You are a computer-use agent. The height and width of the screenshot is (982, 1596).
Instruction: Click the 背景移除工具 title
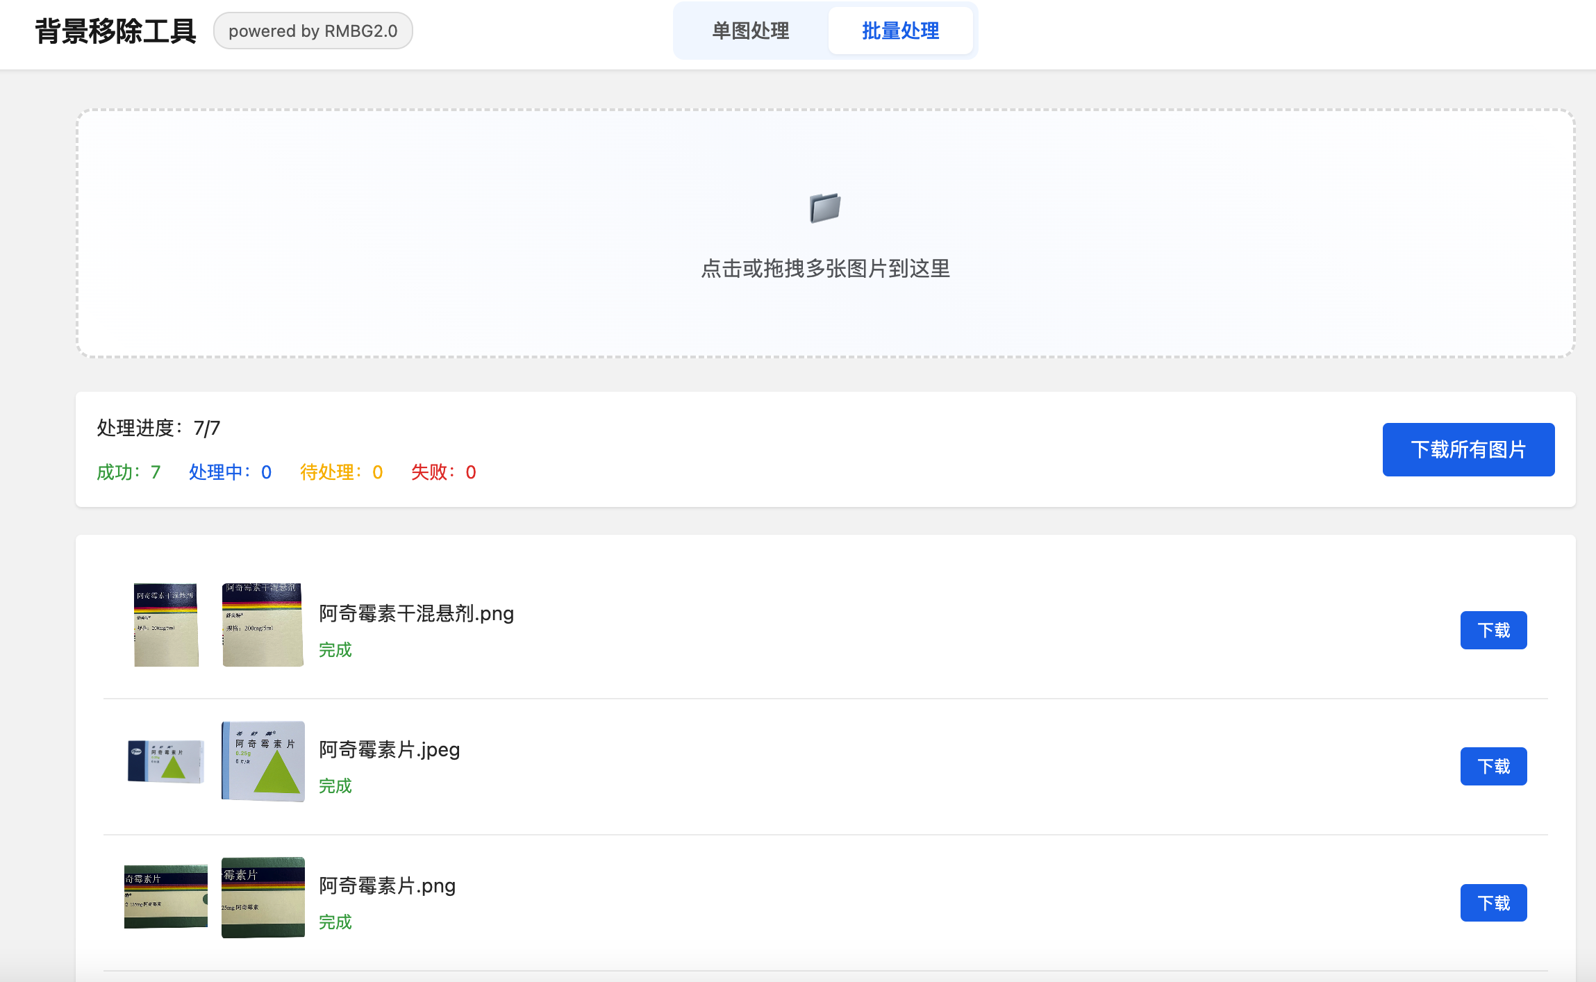pos(115,31)
